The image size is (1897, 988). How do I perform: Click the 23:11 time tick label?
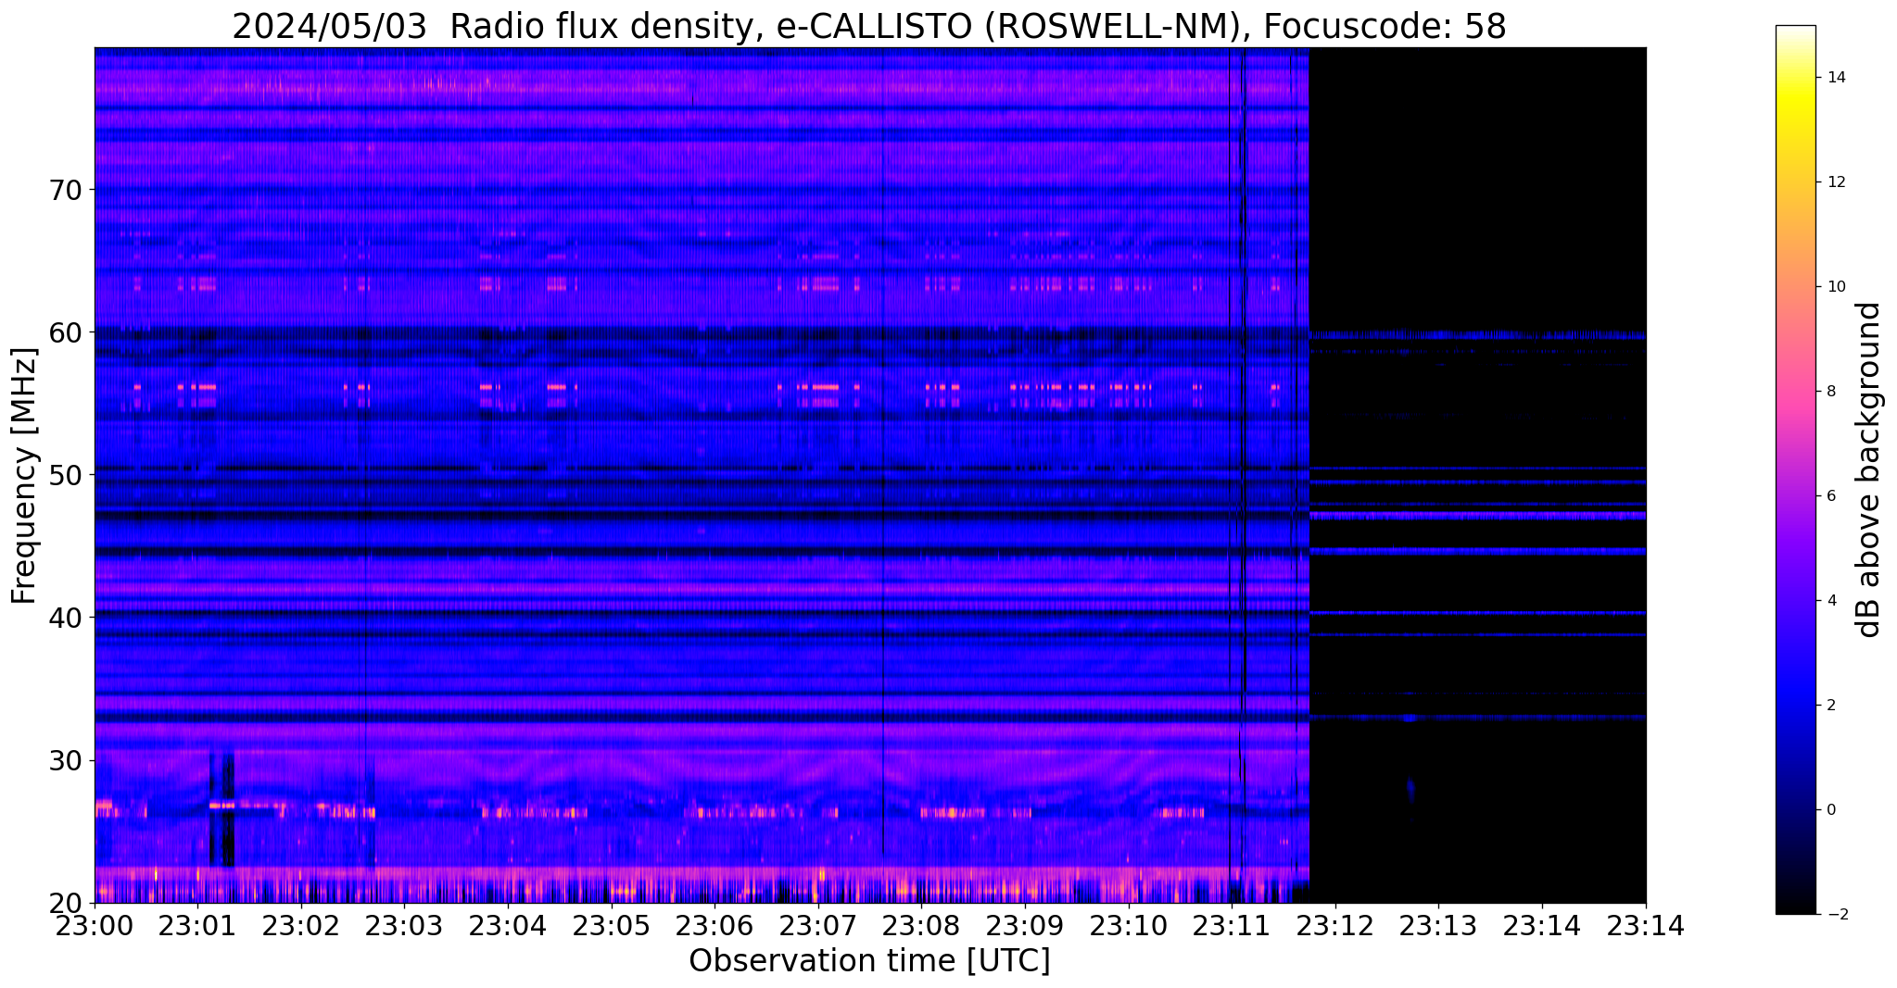(1232, 925)
